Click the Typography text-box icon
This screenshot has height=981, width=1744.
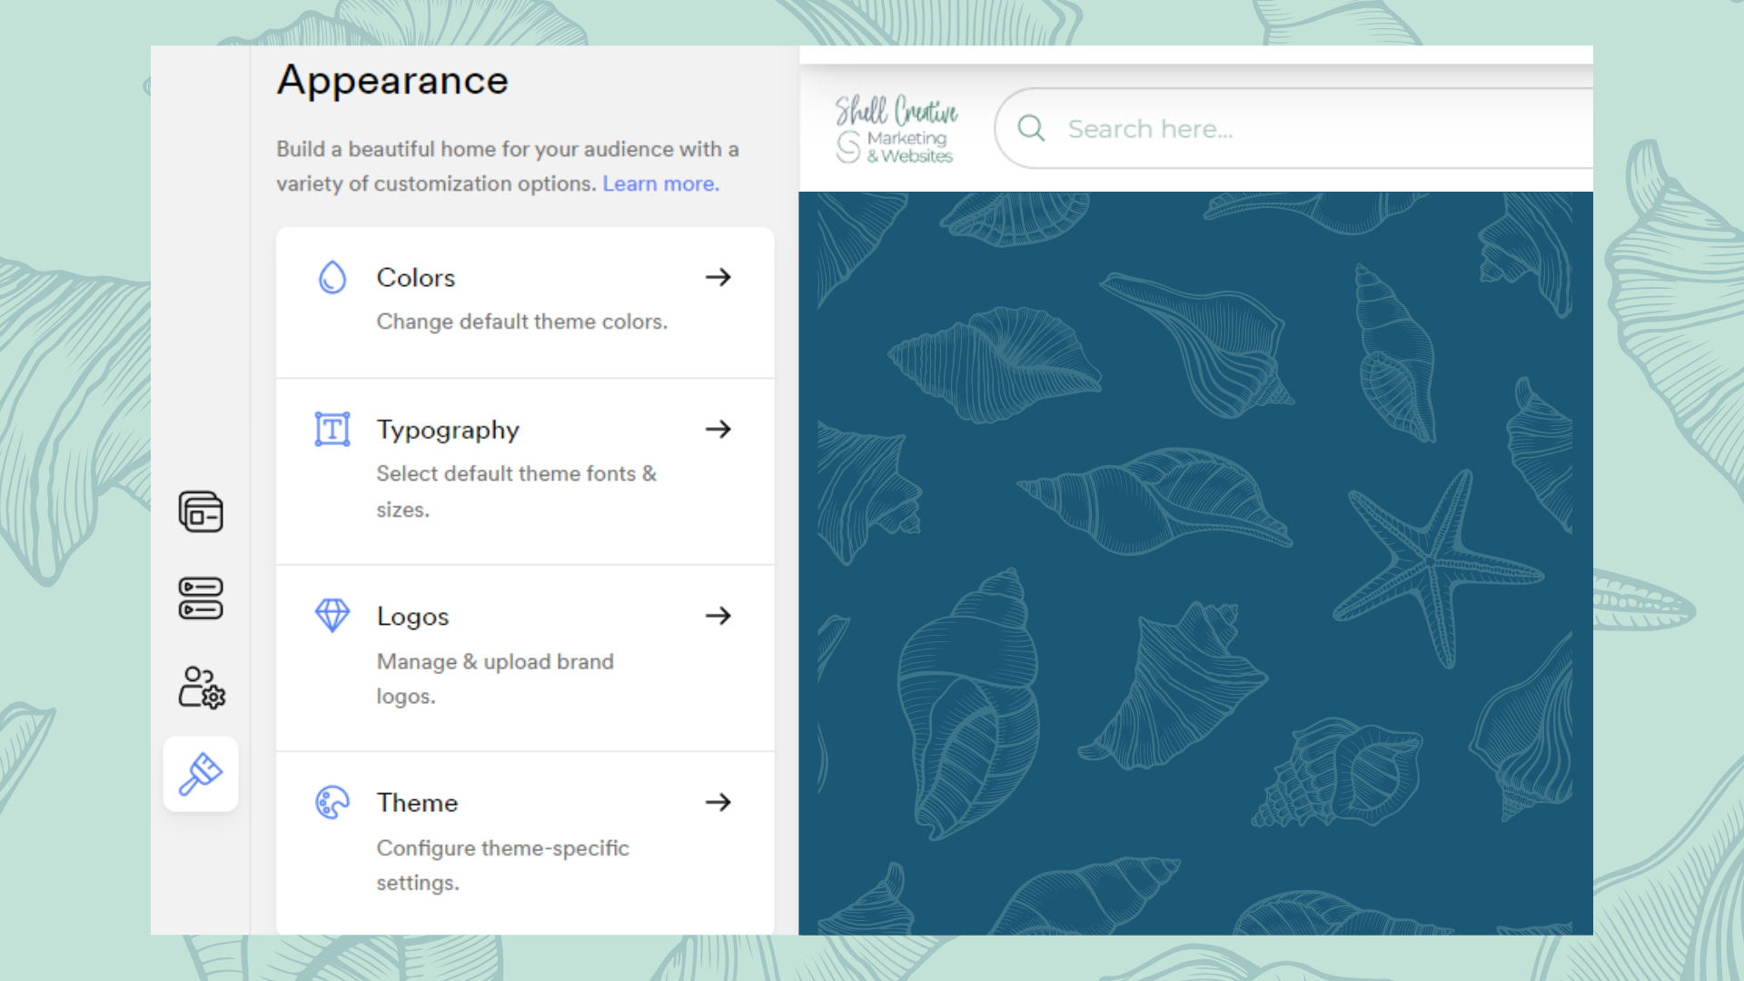332,429
